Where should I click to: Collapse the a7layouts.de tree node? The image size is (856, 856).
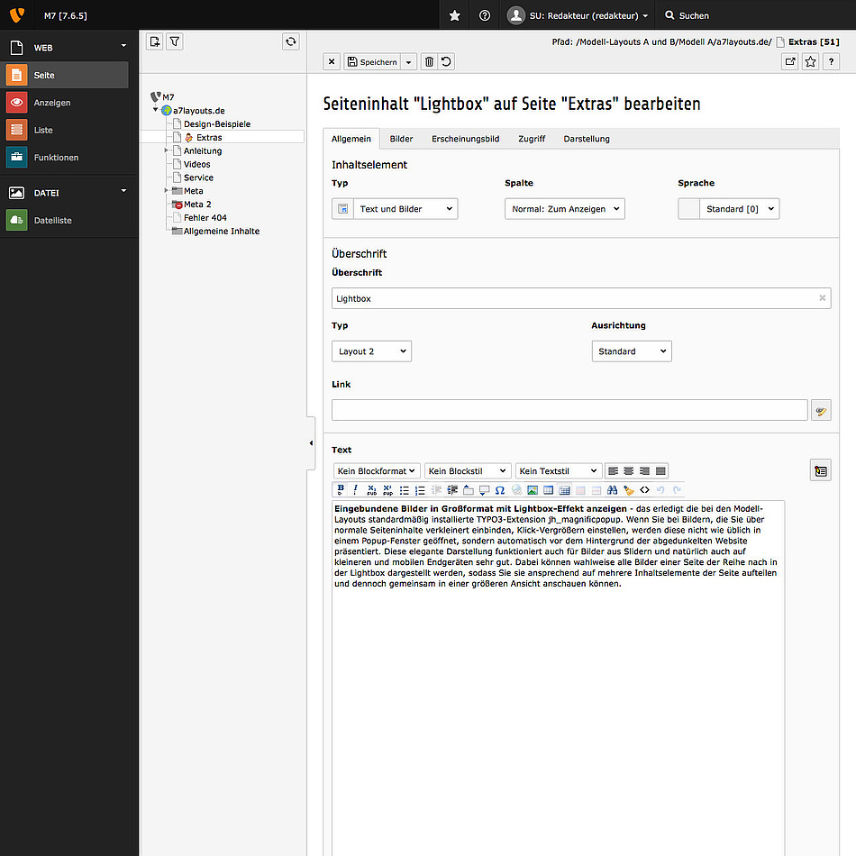click(x=156, y=110)
